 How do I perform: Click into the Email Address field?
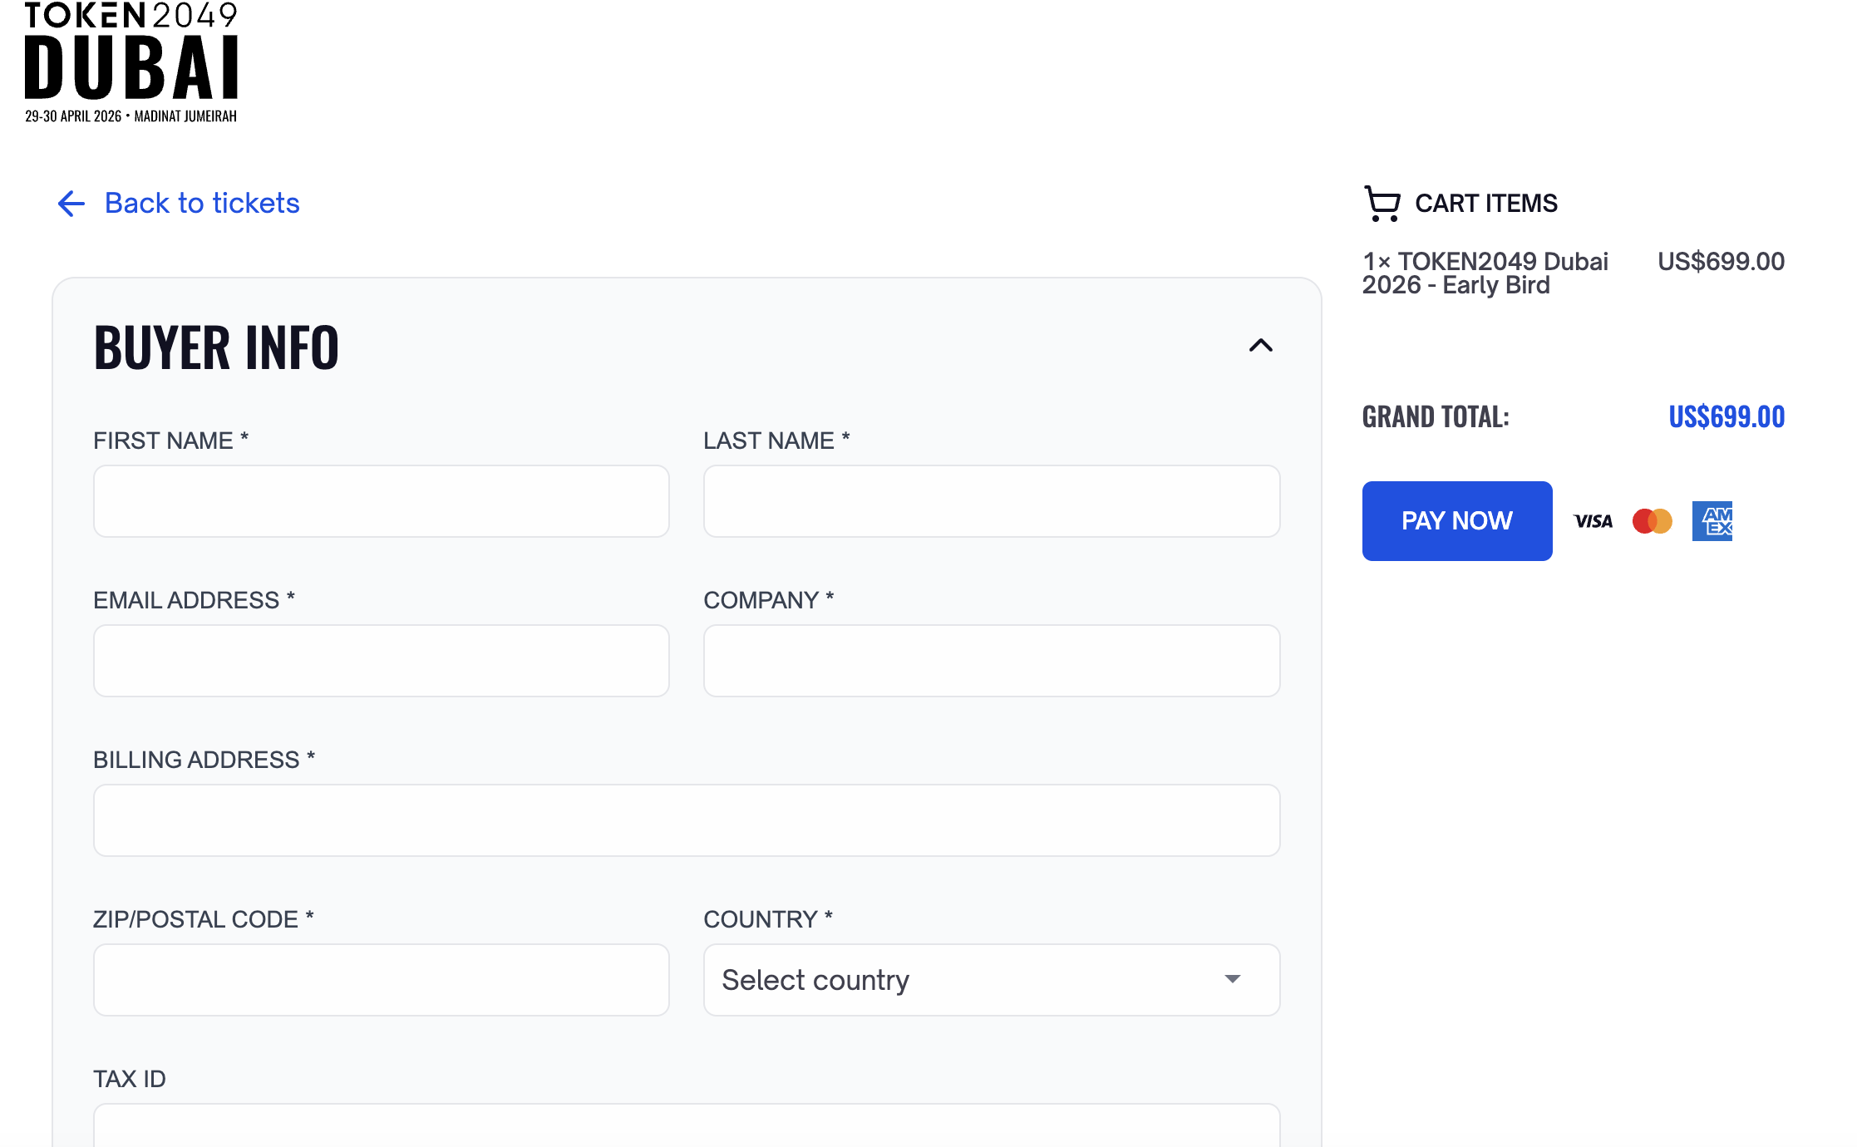[x=381, y=661]
